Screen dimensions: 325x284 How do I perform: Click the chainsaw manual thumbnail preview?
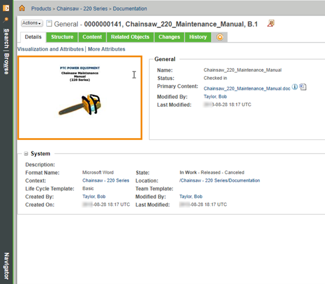[x=80, y=98]
